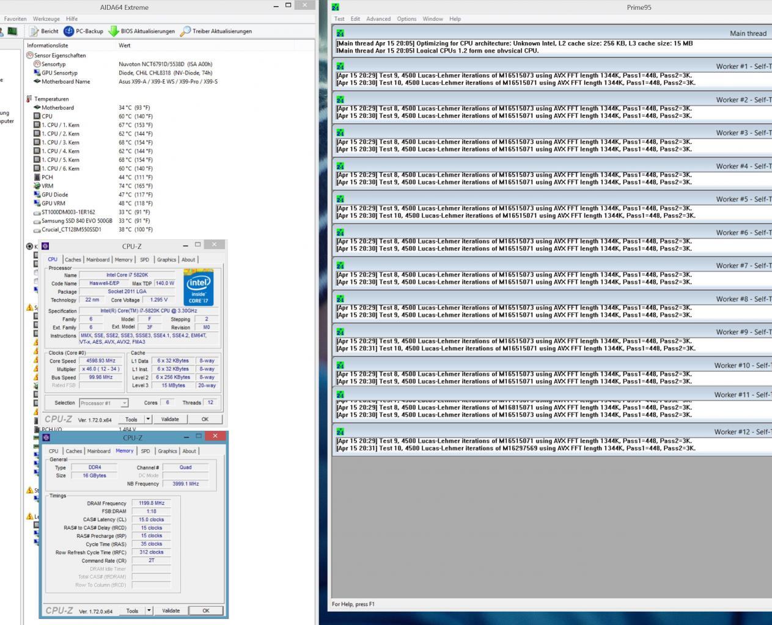Open Tools dropdown arrow in lower CPU-Z window
The width and height of the screenshot is (772, 625).
pos(149,610)
